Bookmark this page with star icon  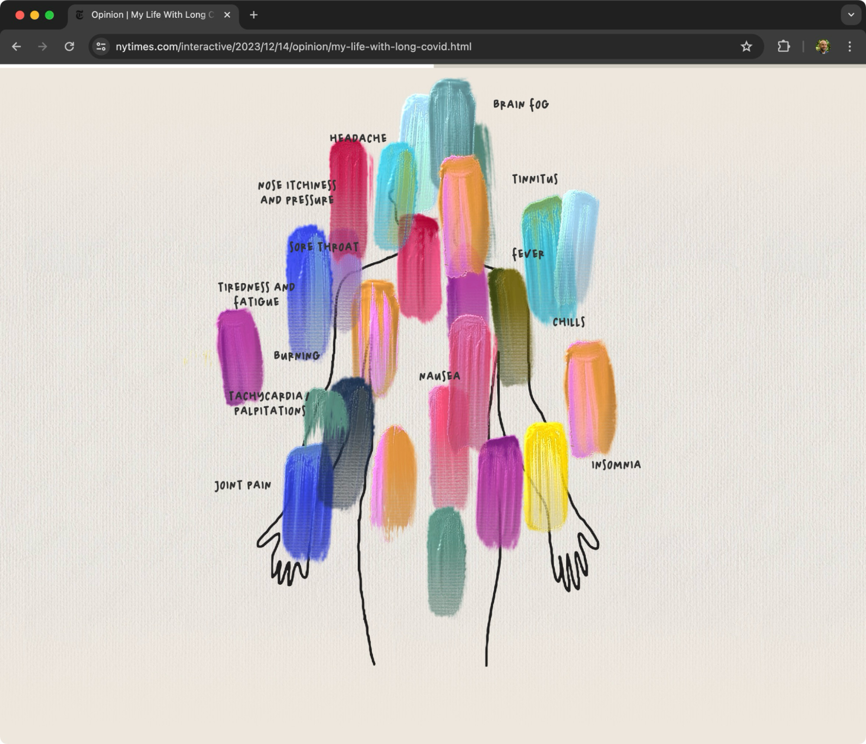pyautogui.click(x=746, y=46)
